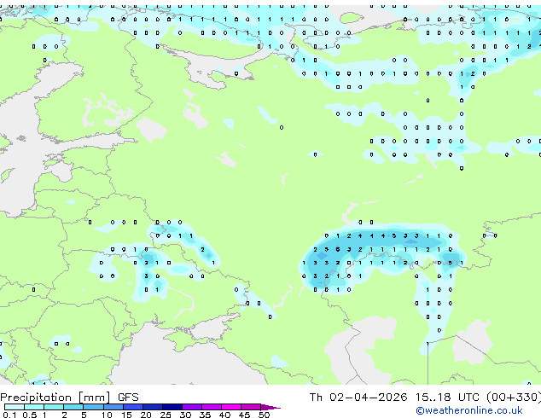Click the 'Precipitation [mm] GFS' title text

(x=69, y=398)
